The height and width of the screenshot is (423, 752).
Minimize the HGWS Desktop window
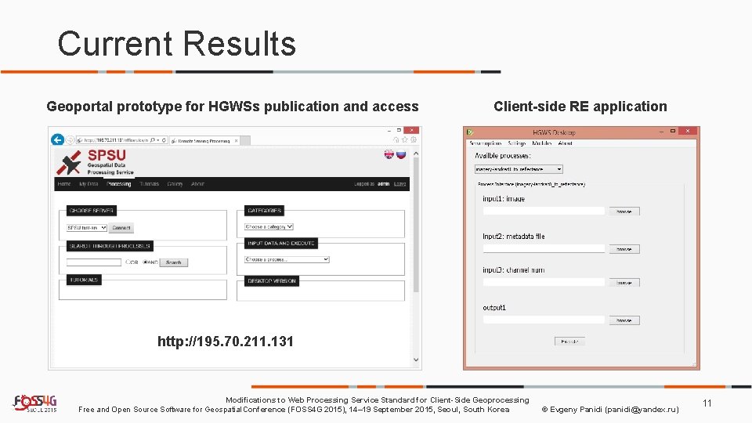661,131
